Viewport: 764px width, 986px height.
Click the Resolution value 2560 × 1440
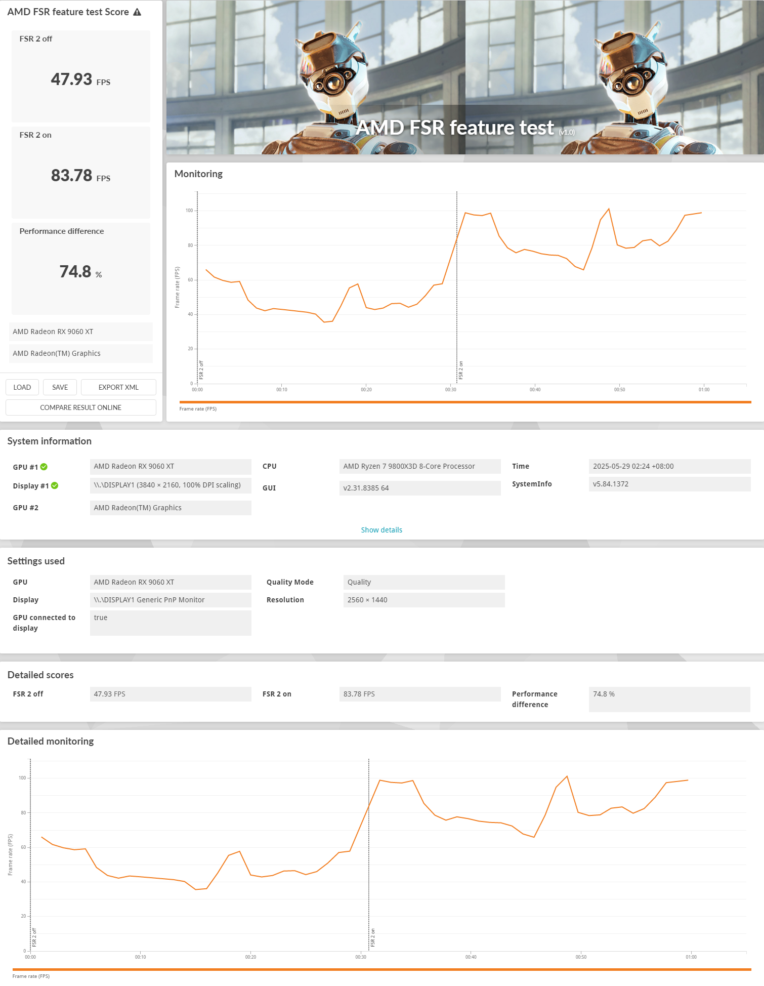(x=424, y=600)
